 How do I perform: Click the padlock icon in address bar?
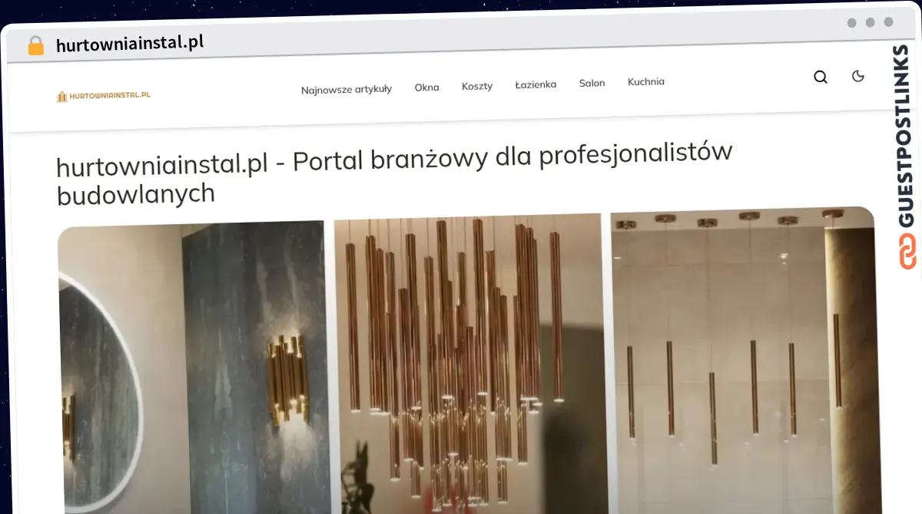[36, 45]
